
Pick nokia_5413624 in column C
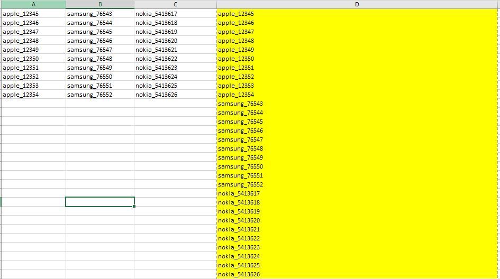175,77
